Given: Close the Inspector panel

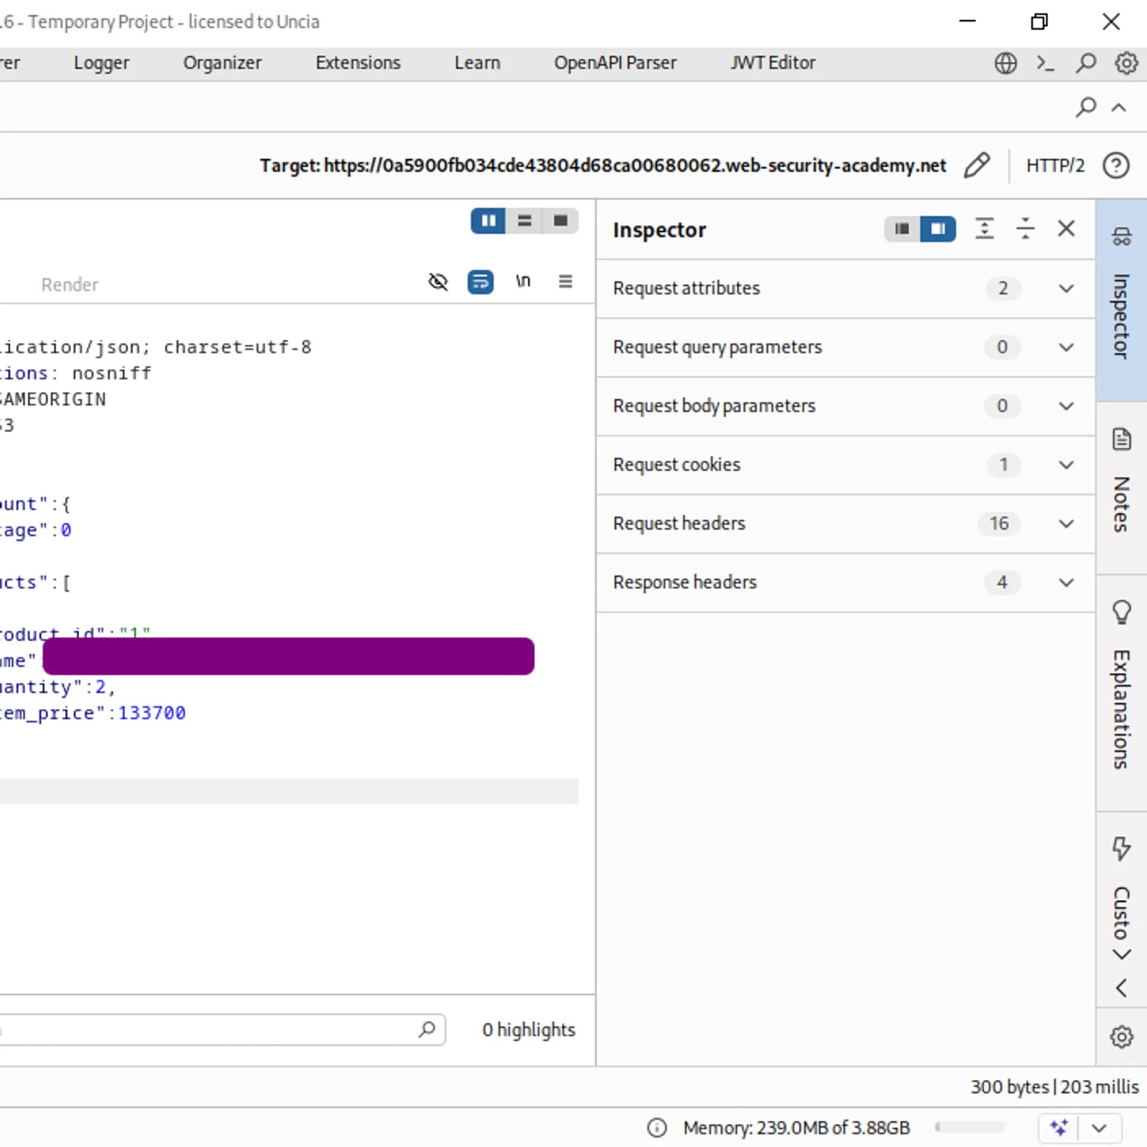Looking at the screenshot, I should pyautogui.click(x=1066, y=229).
